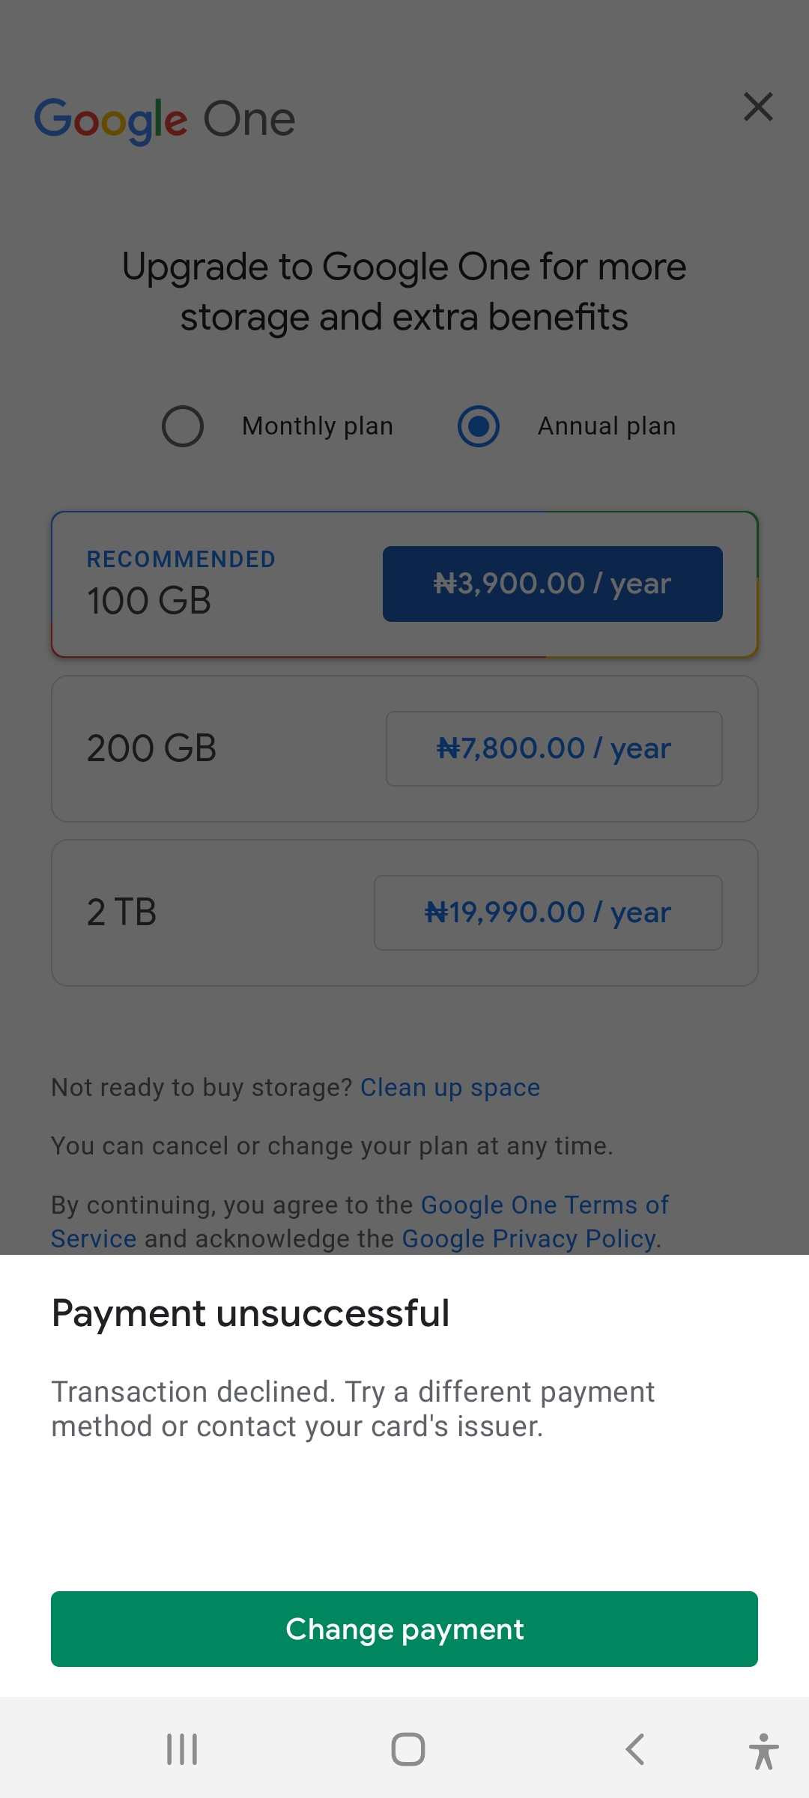This screenshot has width=809, height=1798.
Task: Open the recent apps navigation icon
Action: point(182,1749)
